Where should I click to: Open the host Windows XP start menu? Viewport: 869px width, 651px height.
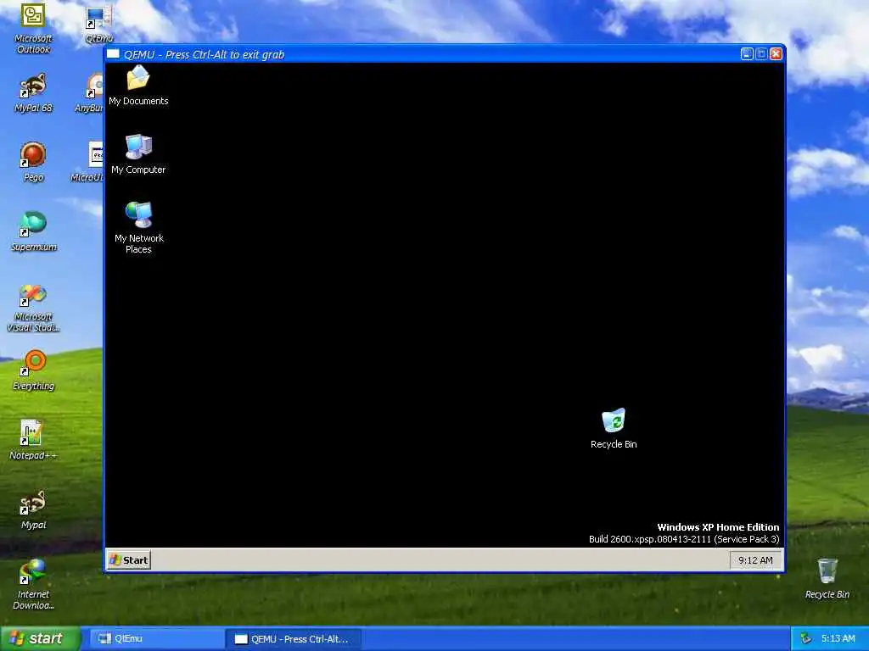41,638
